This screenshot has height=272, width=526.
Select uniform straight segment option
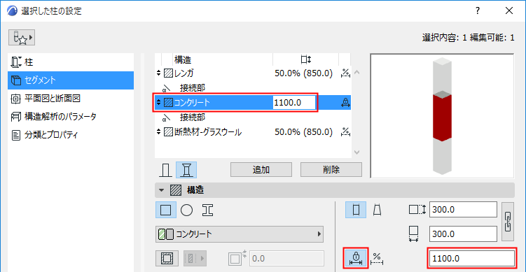tap(356, 210)
